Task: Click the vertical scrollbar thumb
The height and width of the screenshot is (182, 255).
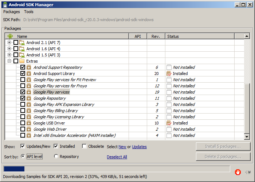Action: pyautogui.click(x=247, y=108)
